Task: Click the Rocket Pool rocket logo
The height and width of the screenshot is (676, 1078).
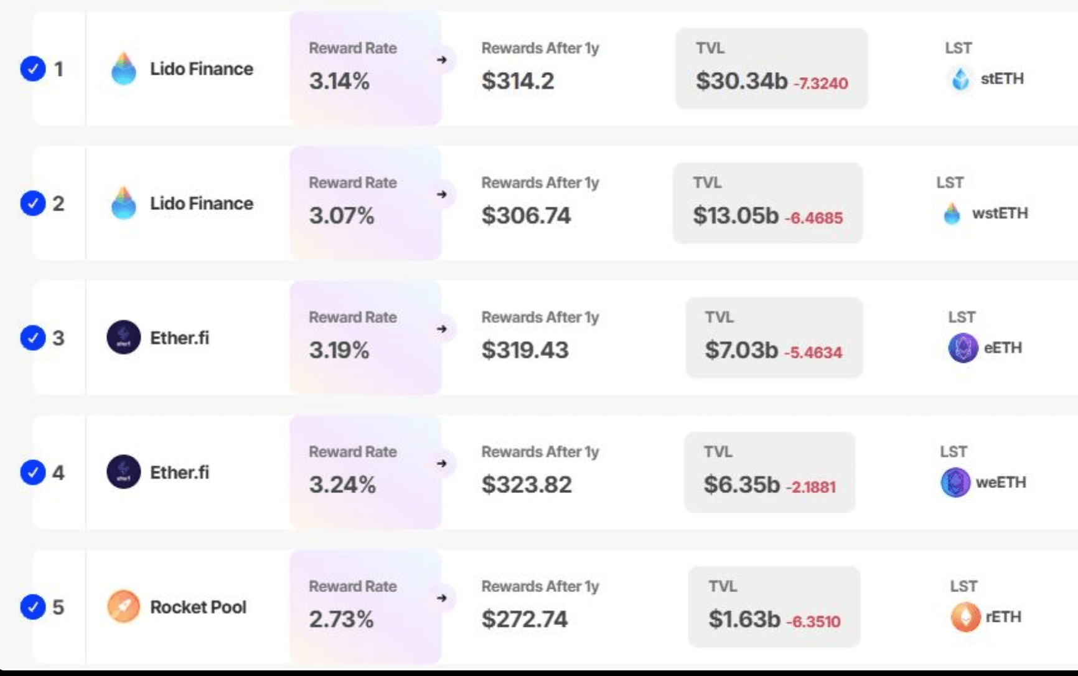Action: pyautogui.click(x=123, y=606)
